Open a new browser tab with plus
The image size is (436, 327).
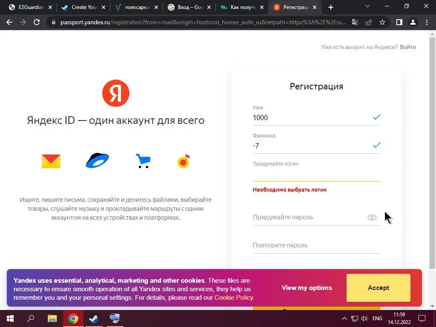(330, 8)
